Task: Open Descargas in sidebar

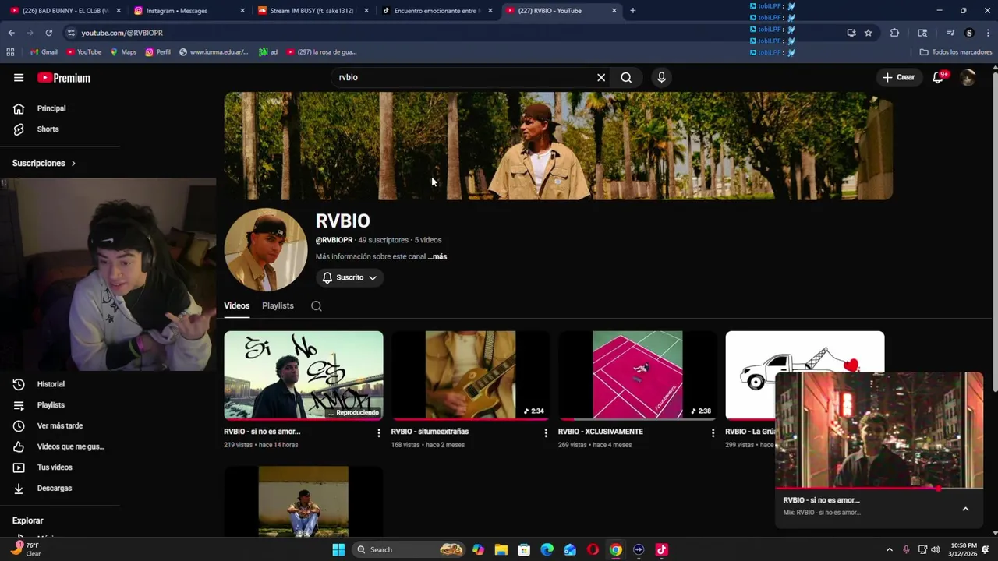Action: [x=55, y=489]
